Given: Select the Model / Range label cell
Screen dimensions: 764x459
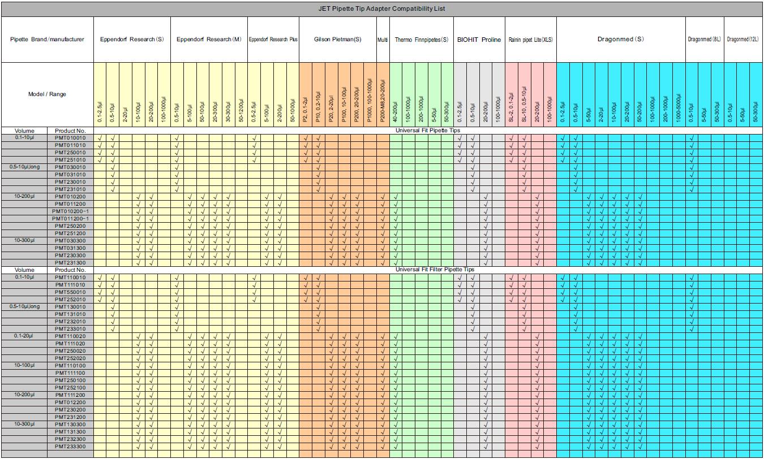Looking at the screenshot, I should point(47,94).
